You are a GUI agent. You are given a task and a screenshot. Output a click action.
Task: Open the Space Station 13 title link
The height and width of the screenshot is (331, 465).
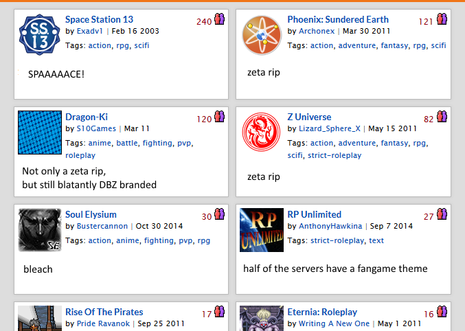(99, 20)
